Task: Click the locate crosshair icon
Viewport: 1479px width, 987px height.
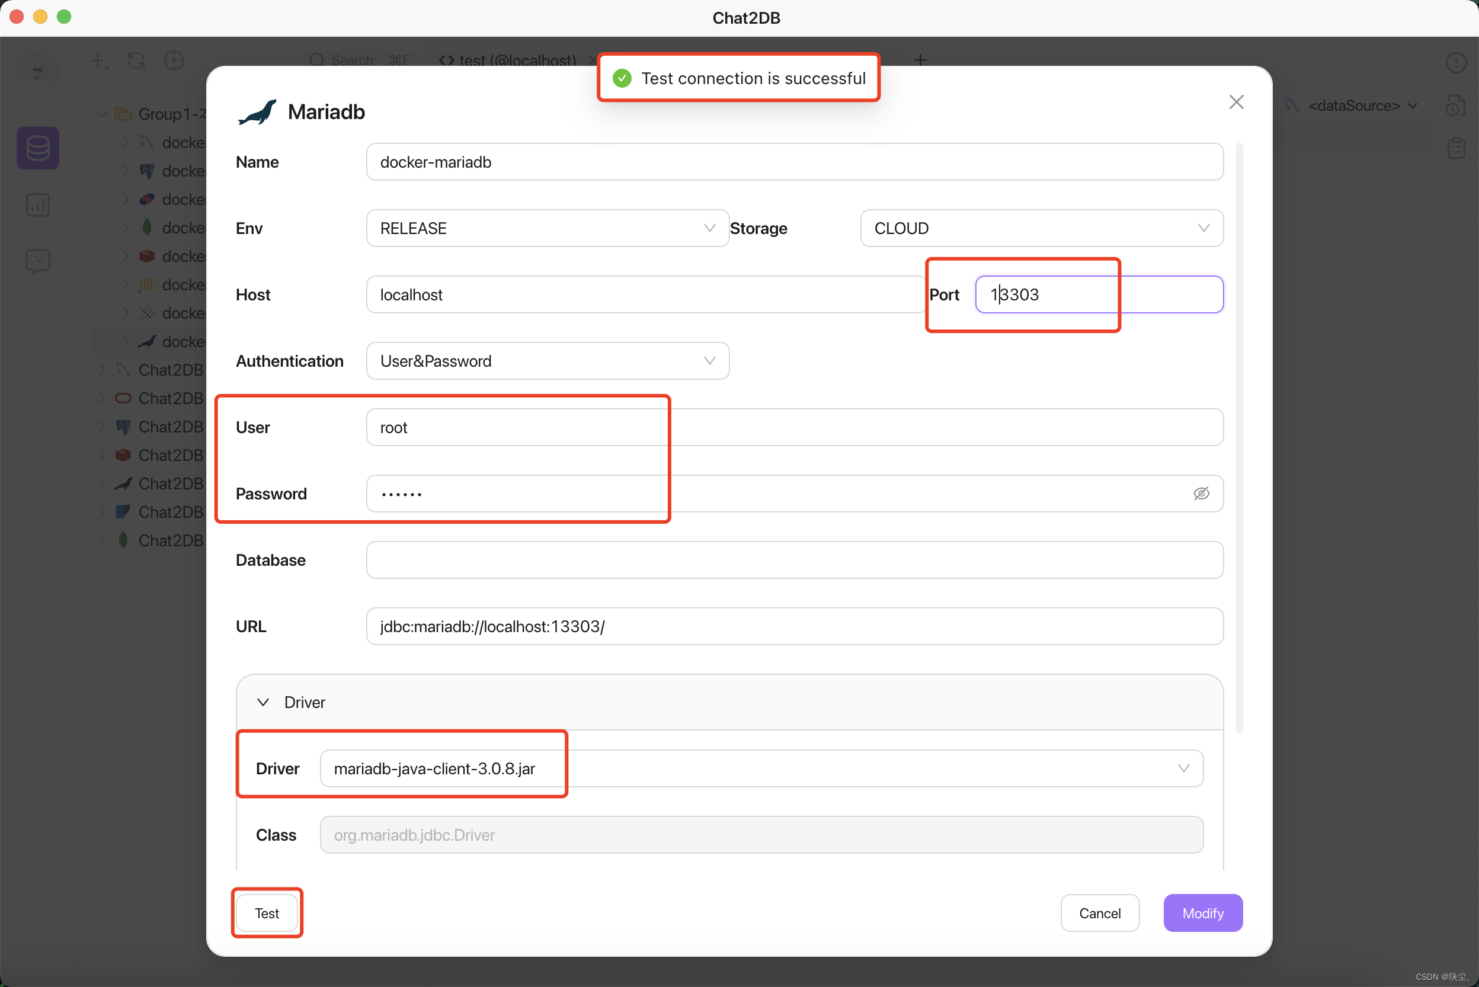Action: tap(174, 61)
